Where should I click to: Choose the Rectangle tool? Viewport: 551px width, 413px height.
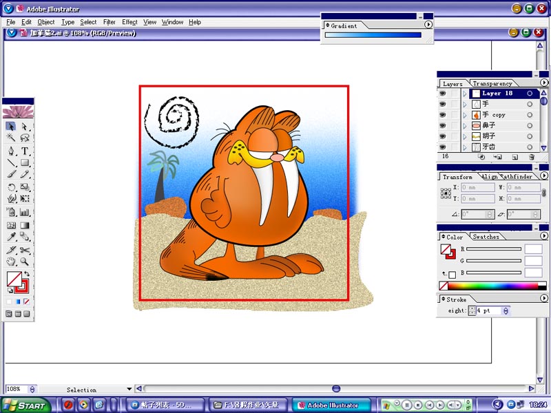[x=24, y=162]
